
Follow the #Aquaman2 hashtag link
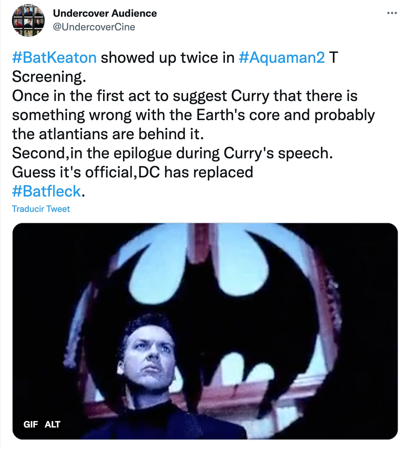click(x=282, y=58)
